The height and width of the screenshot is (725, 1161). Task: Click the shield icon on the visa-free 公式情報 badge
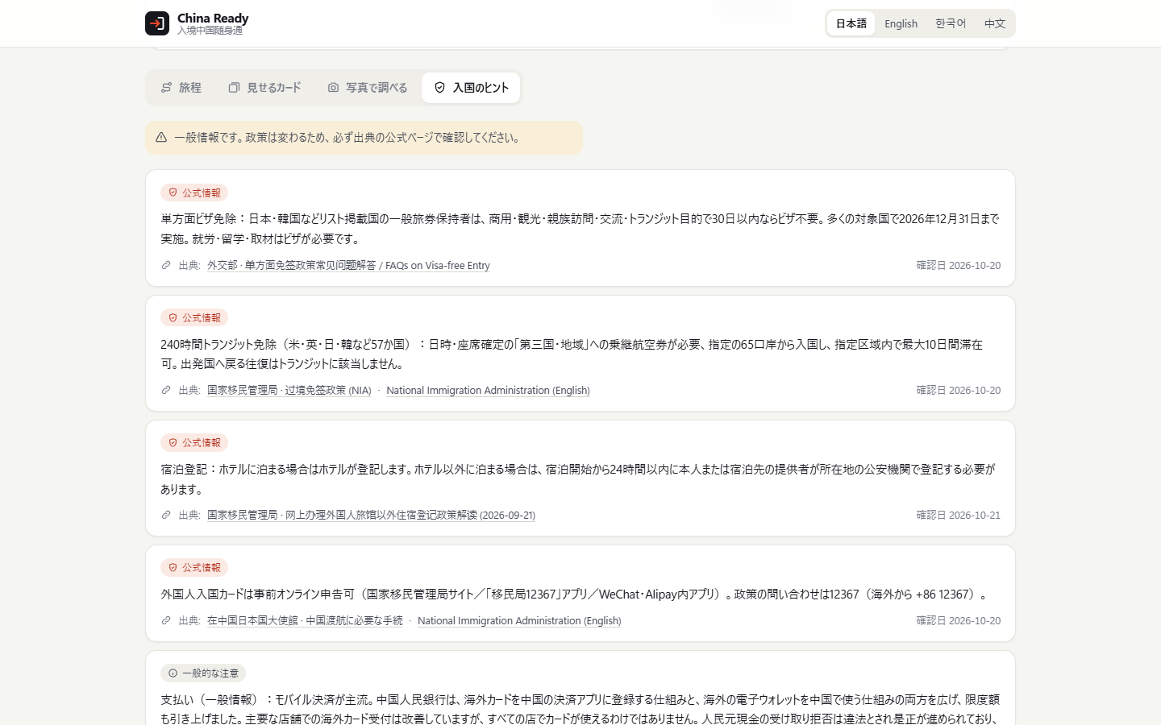[173, 193]
